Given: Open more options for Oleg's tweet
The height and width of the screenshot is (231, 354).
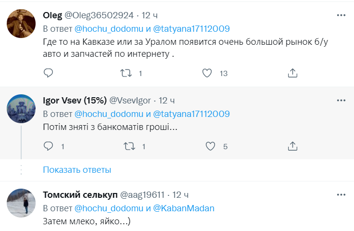Looking at the screenshot, I should point(341,15).
